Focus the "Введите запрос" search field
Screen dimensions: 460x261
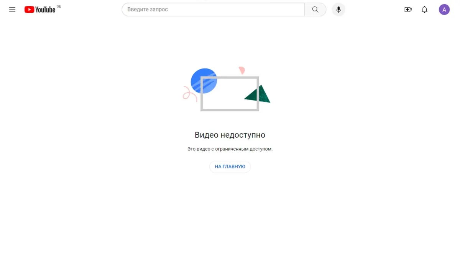pos(213,10)
